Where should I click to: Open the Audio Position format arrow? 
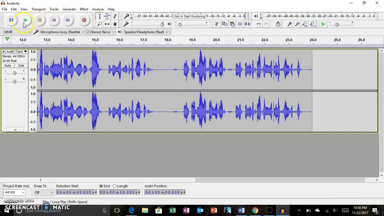click(x=184, y=192)
